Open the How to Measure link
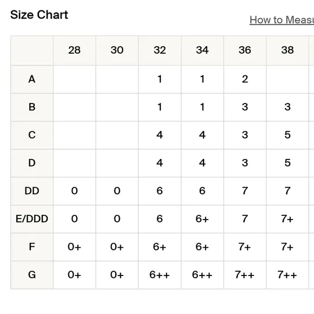 coord(282,20)
